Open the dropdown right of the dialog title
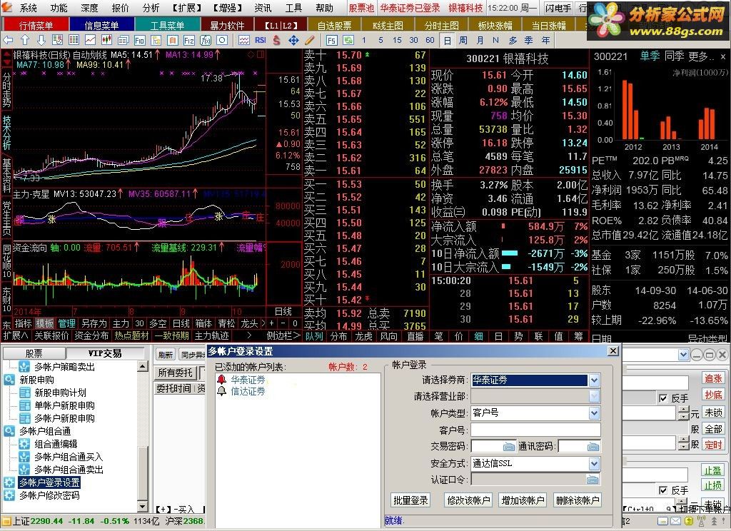The width and height of the screenshot is (731, 531). tap(683, 355)
